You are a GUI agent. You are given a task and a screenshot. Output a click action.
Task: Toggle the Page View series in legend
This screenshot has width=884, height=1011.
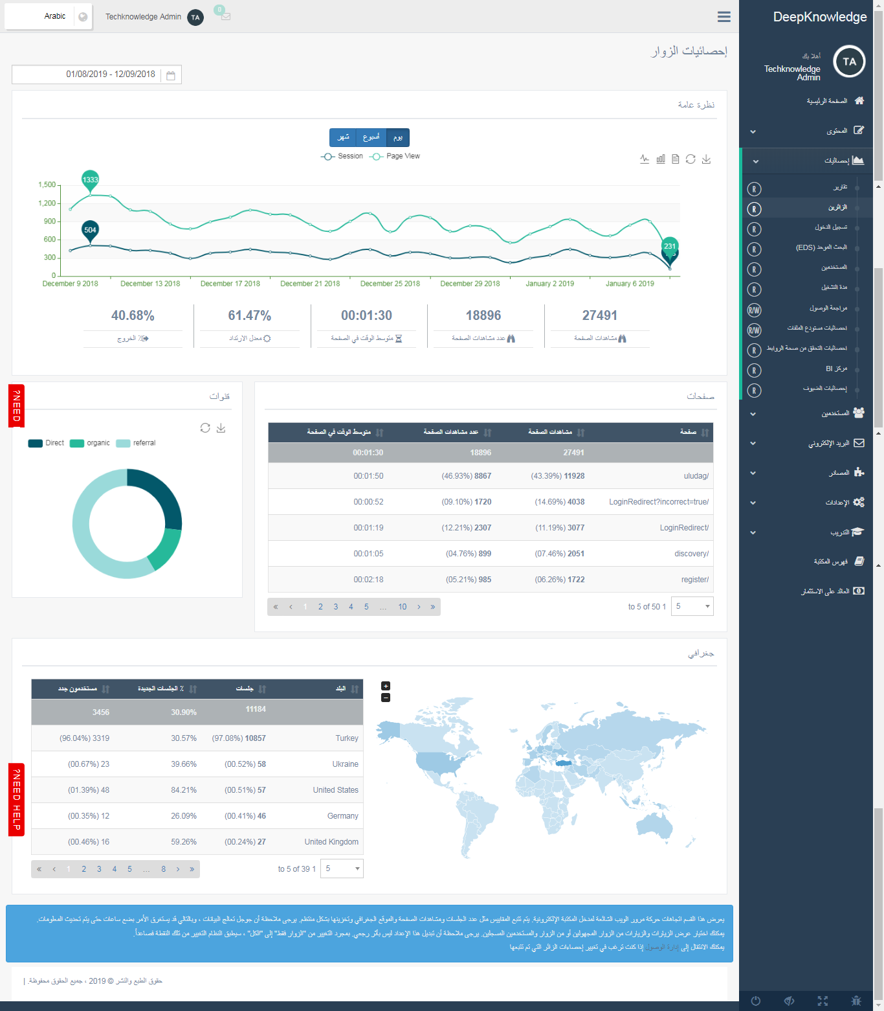[x=395, y=156]
